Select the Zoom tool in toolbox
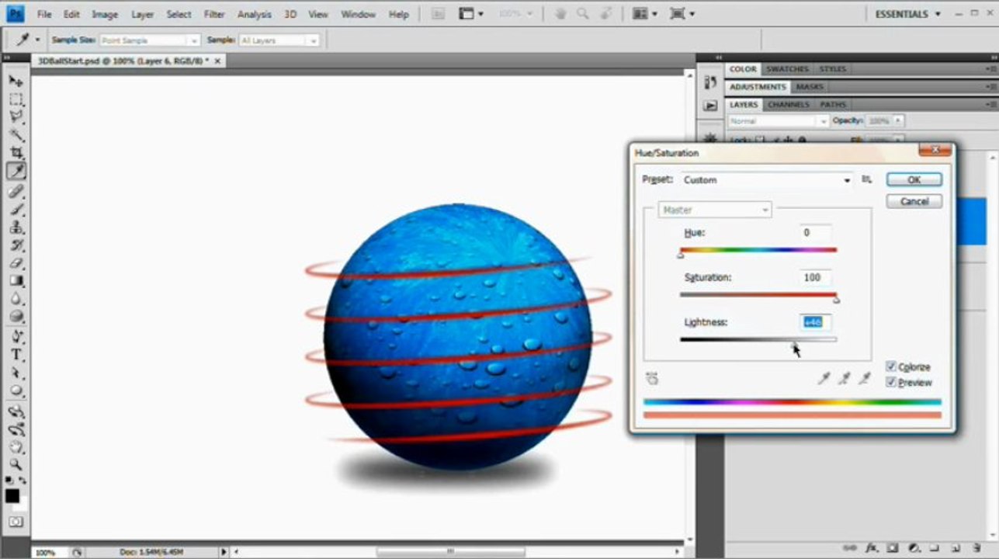Viewport: 999px width, 559px height. 16,464
